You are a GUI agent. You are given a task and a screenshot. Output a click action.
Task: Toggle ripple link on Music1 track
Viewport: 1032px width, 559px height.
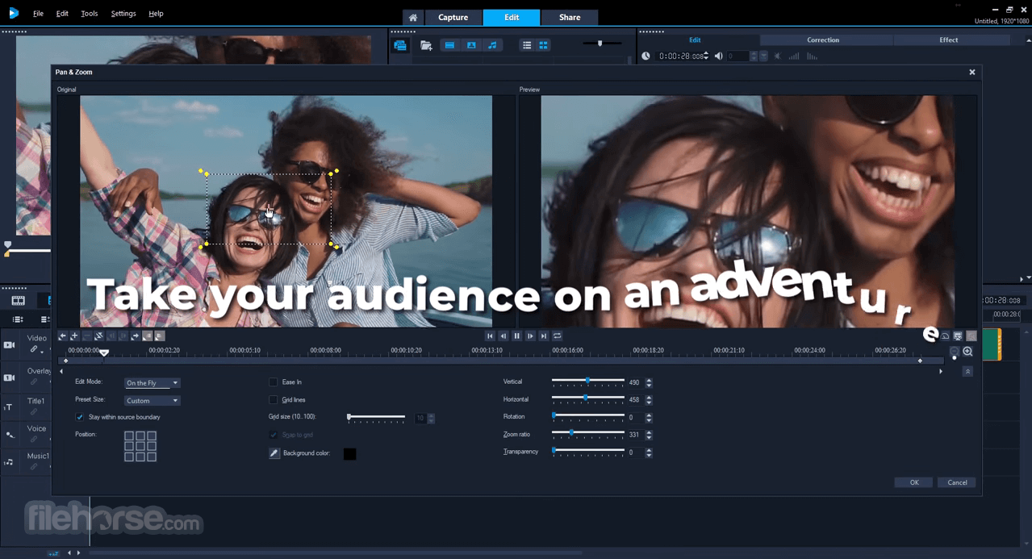pyautogui.click(x=34, y=467)
